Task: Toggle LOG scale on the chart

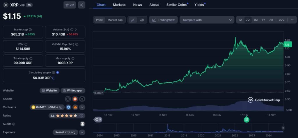Action: (x=281, y=20)
